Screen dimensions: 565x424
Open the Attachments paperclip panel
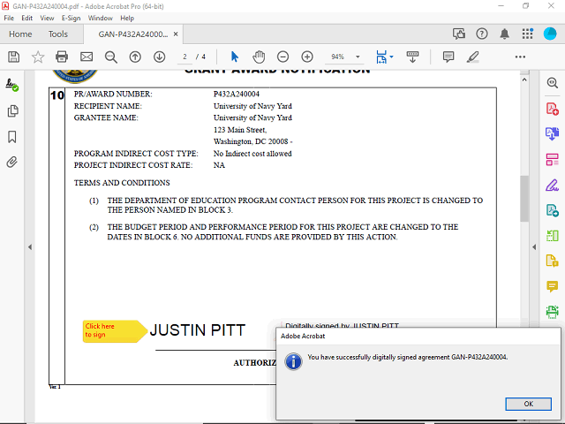coord(12,162)
